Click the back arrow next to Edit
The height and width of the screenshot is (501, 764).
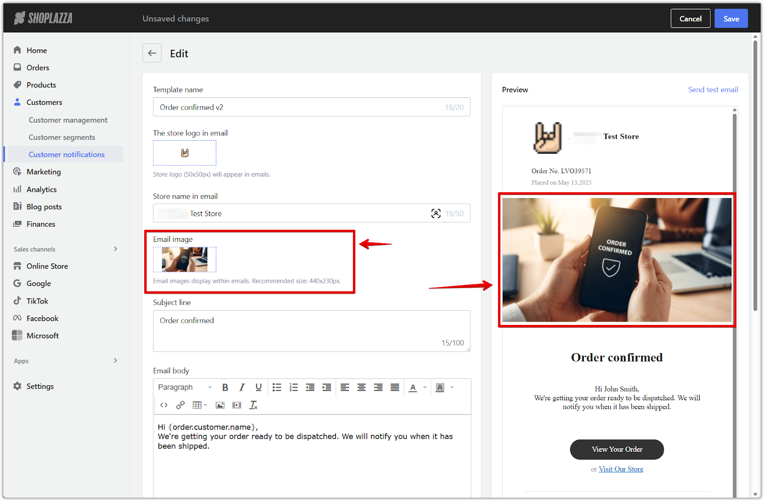point(152,53)
